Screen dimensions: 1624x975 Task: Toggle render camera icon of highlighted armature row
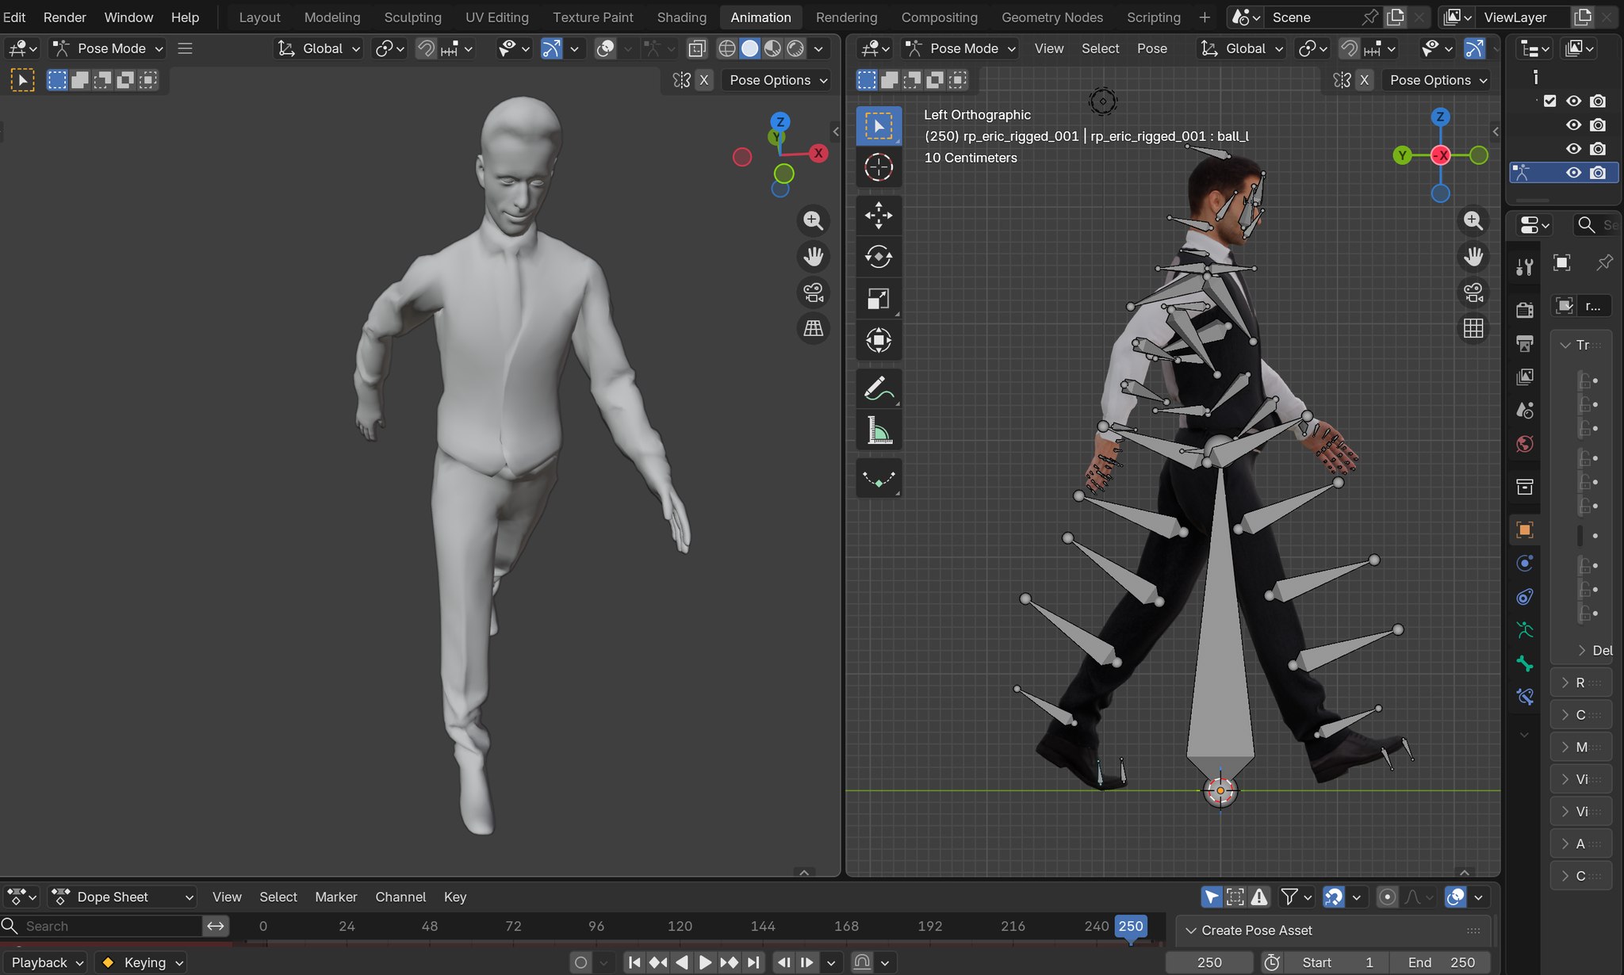pyautogui.click(x=1598, y=172)
